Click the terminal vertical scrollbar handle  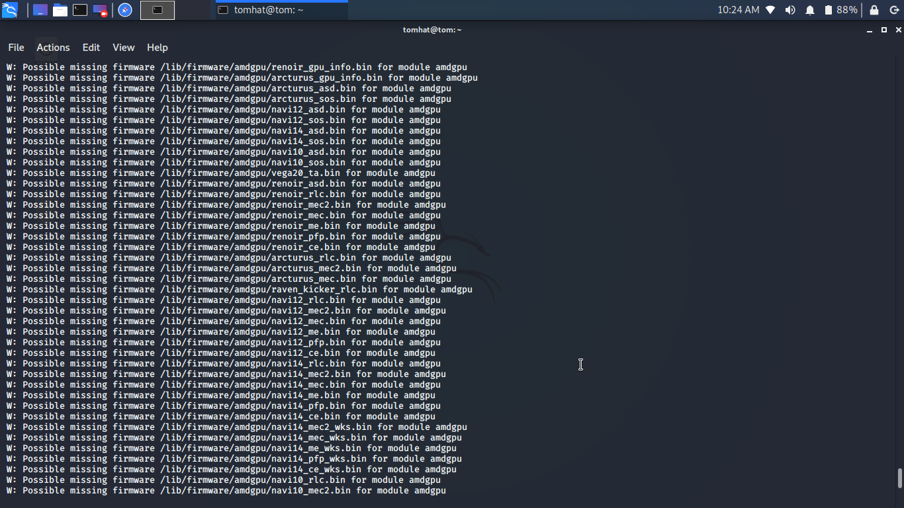(x=899, y=478)
